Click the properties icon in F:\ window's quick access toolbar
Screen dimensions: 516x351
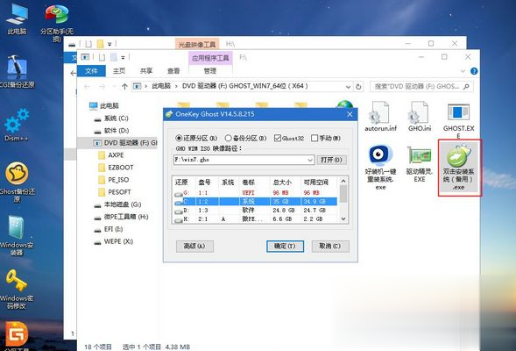[102, 57]
